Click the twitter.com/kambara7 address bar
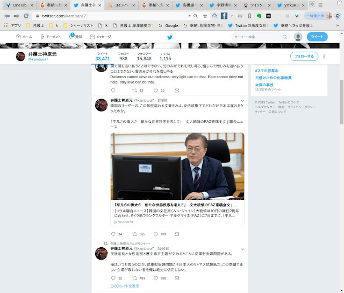 point(112,16)
